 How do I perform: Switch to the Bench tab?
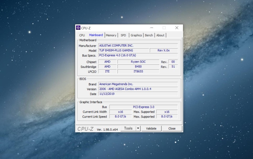(149, 35)
